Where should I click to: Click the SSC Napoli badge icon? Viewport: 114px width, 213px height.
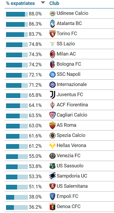click(52, 75)
